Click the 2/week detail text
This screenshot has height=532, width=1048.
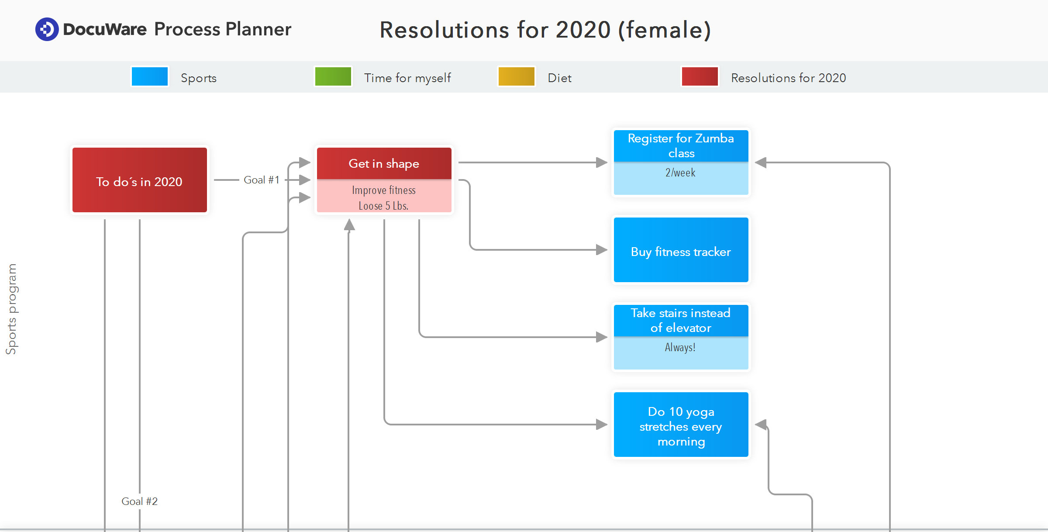click(680, 173)
